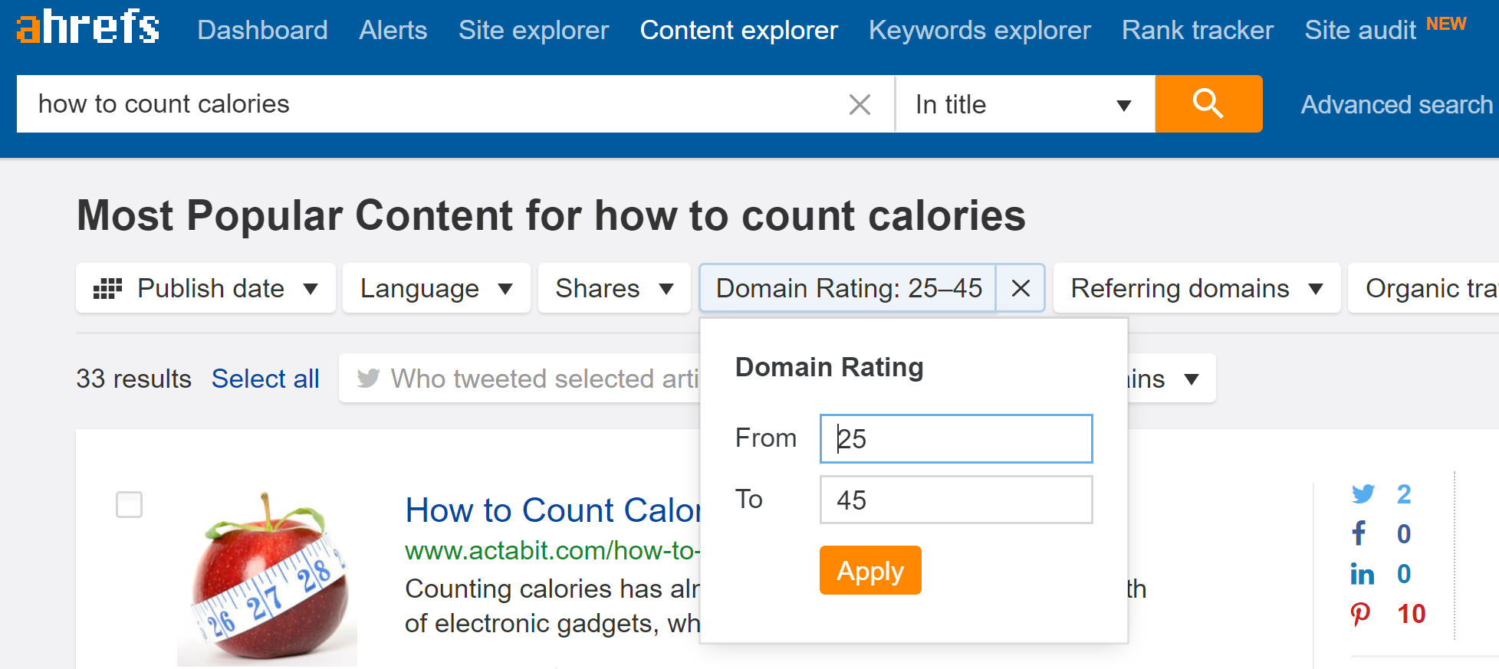
Task: Open the Publish date filter dropdown
Action: point(205,288)
